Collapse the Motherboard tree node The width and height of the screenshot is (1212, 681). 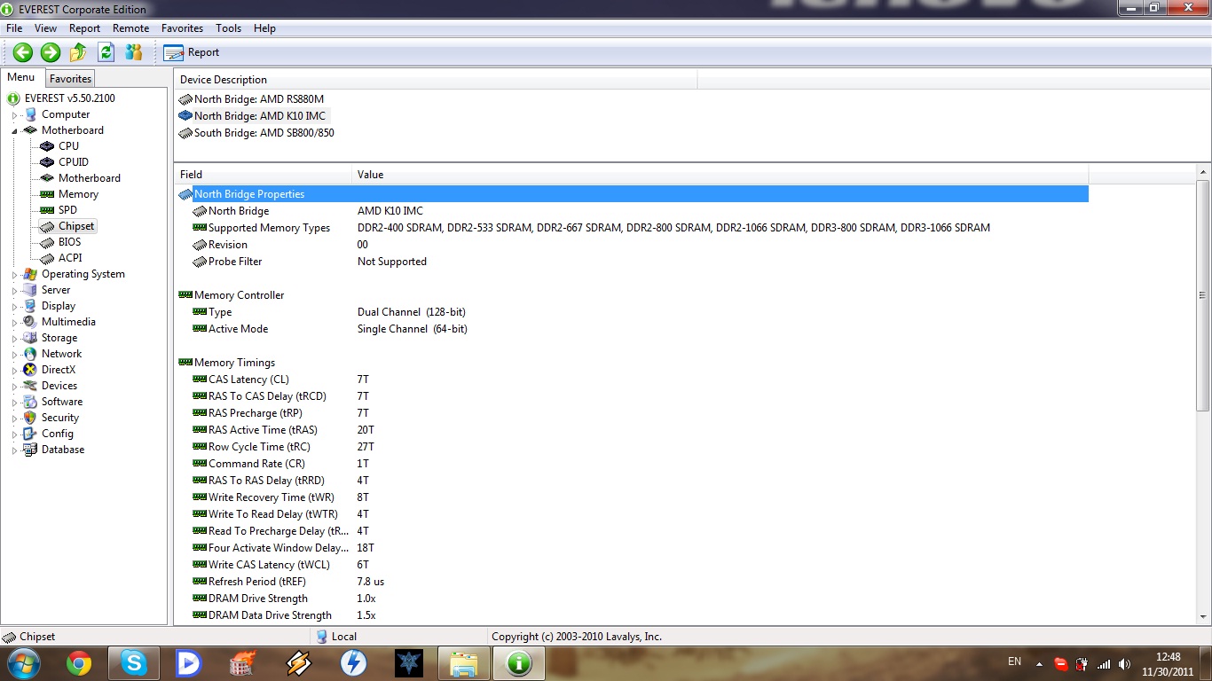pos(14,131)
